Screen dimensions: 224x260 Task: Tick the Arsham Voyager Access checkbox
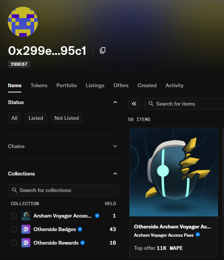click(x=14, y=216)
